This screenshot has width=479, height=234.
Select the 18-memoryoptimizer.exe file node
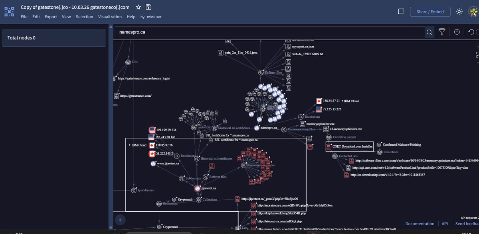click(326, 129)
